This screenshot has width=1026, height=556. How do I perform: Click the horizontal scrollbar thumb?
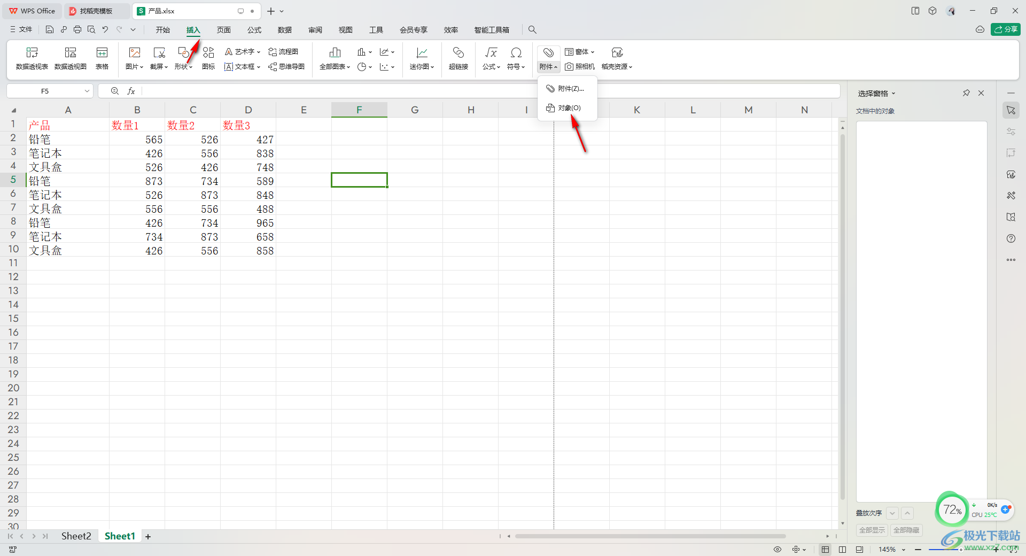tap(650, 536)
